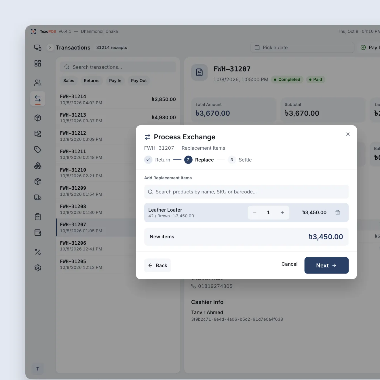Open the settings gear icon
The width and height of the screenshot is (380, 380).
click(x=38, y=268)
